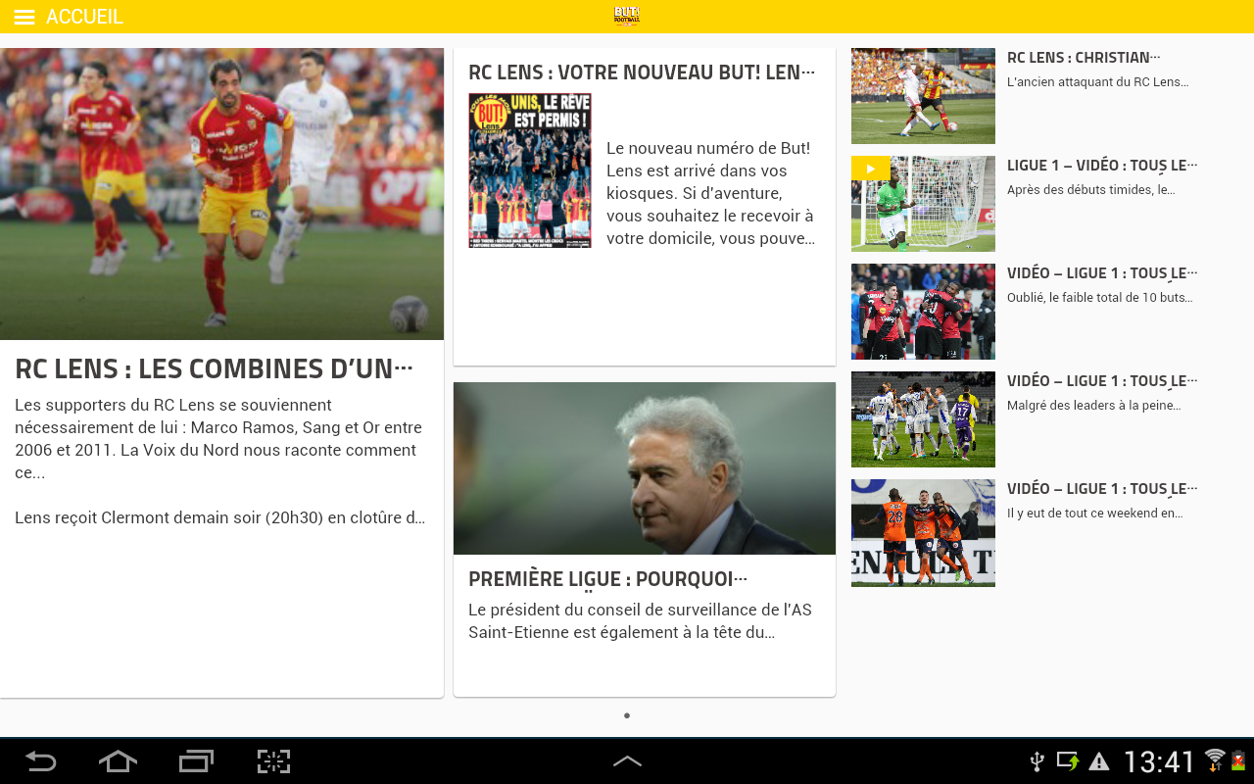Open 'RC LENS : VOTRE NOUVEAU BUT! LEN…' headline

[x=642, y=73]
